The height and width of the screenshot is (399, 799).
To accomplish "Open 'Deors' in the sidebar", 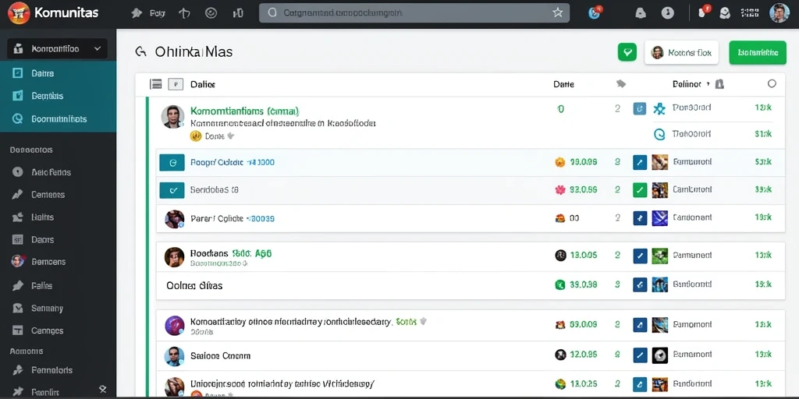I will 42,239.
